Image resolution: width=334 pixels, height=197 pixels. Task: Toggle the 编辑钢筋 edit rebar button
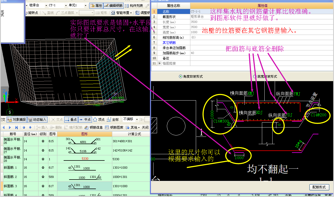pos(113,5)
